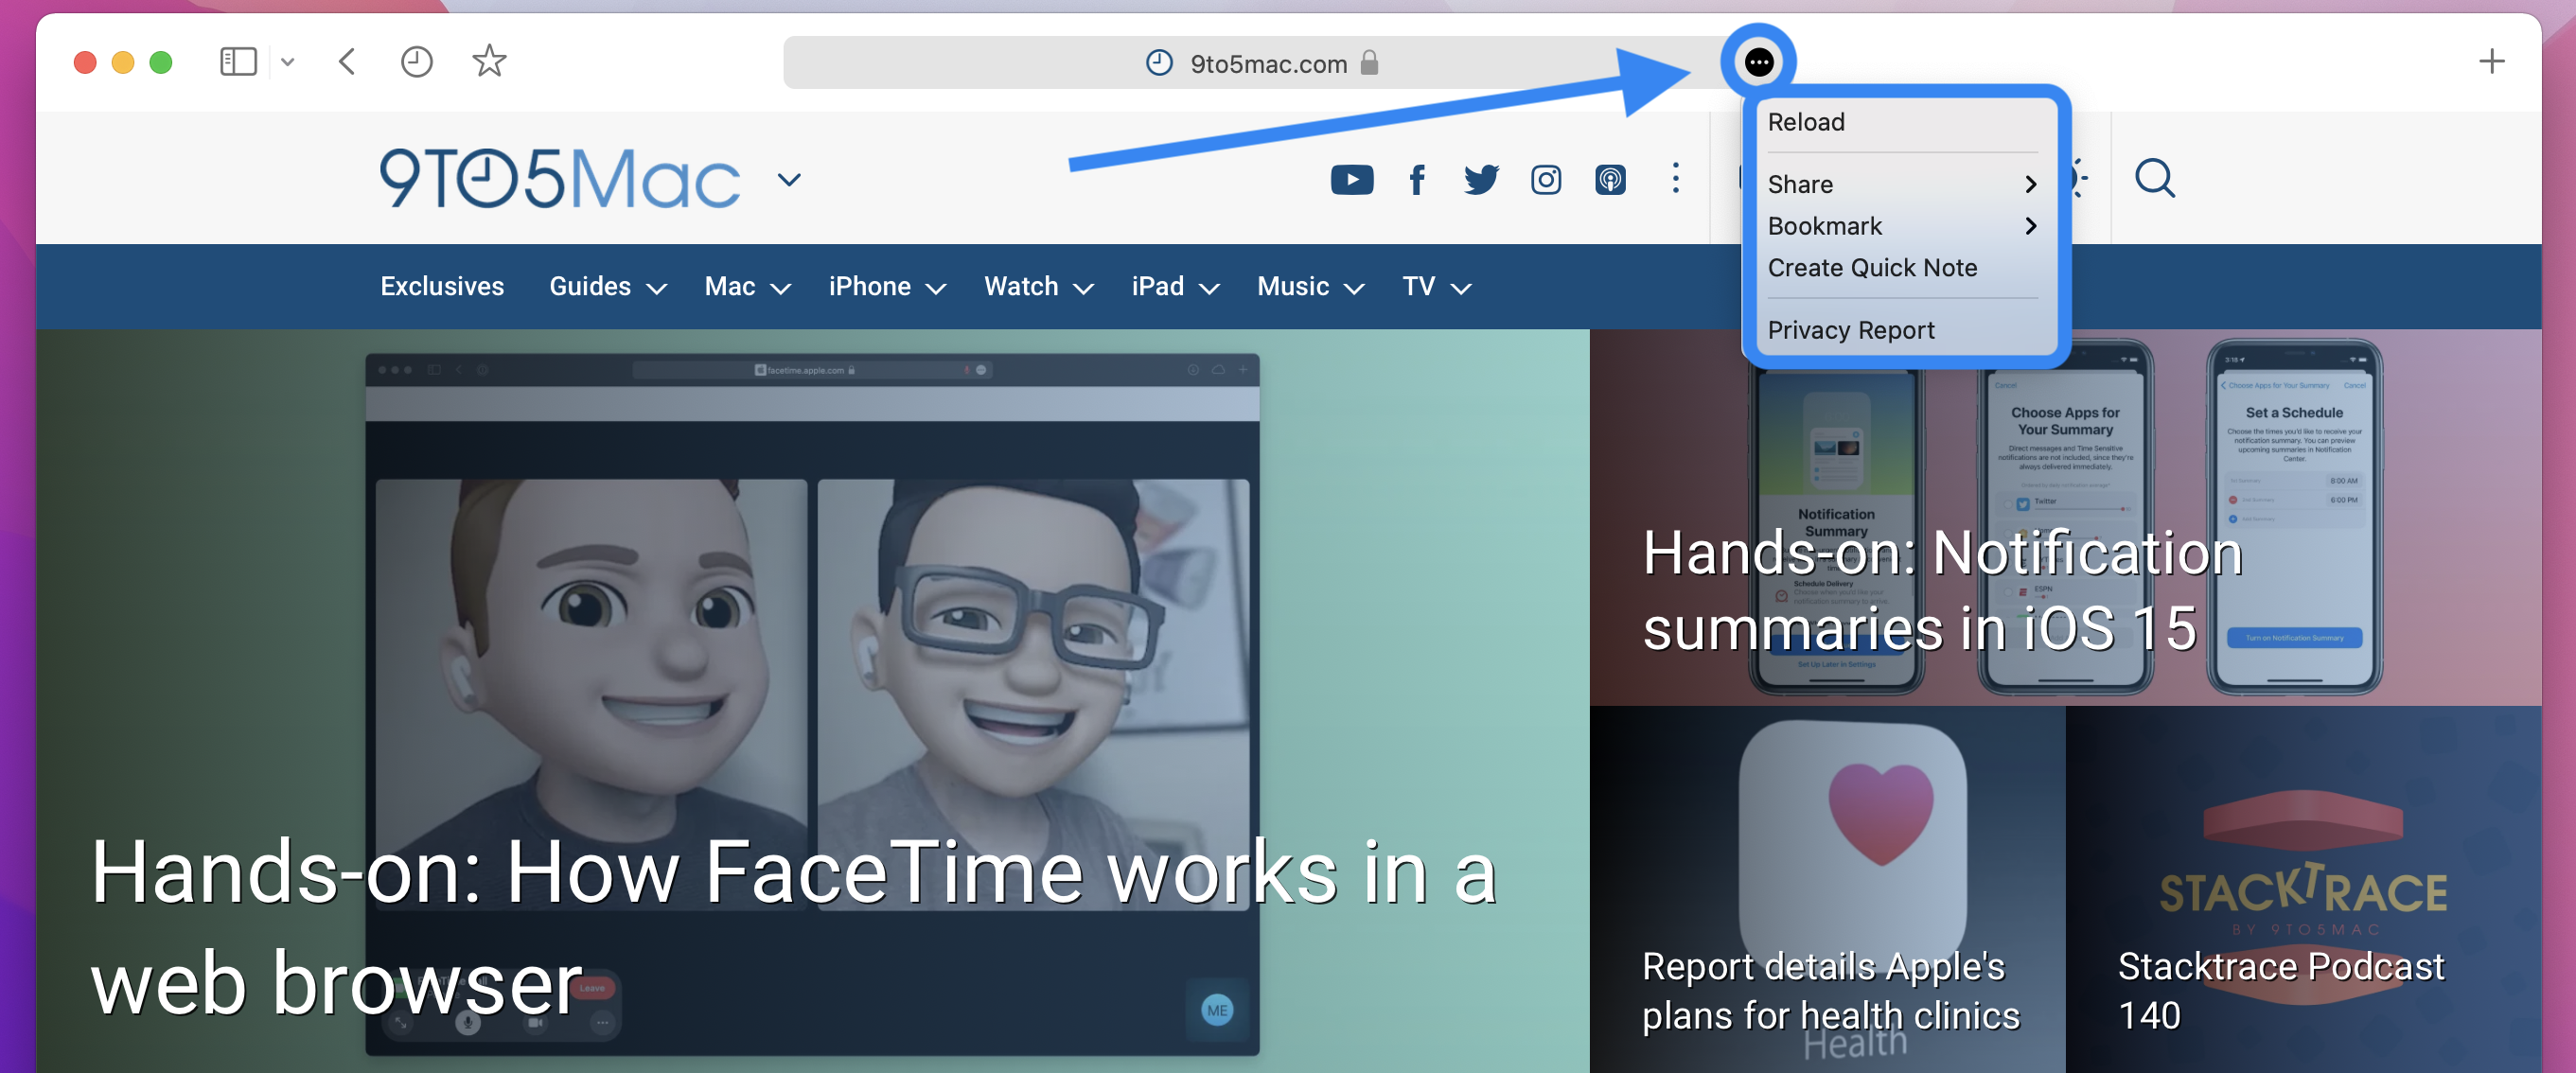Click the 9to5Mac logo

tap(560, 178)
